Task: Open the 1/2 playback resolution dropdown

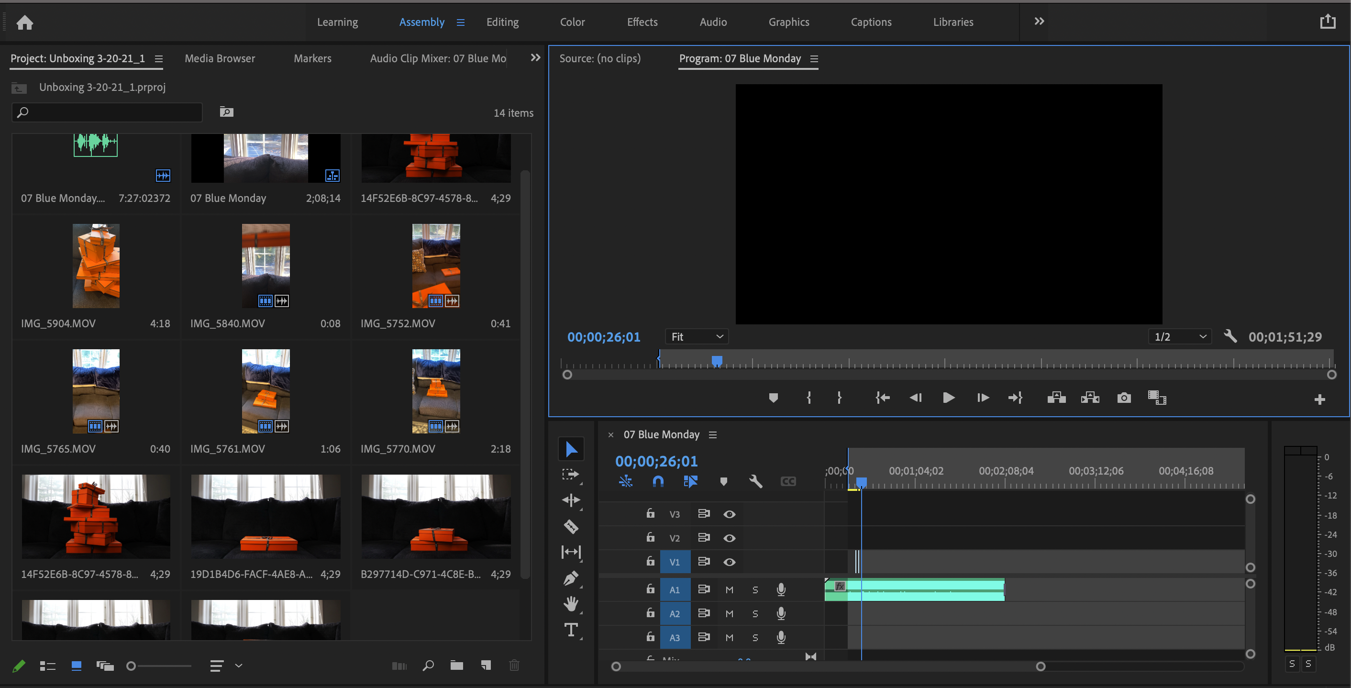Action: (x=1180, y=337)
